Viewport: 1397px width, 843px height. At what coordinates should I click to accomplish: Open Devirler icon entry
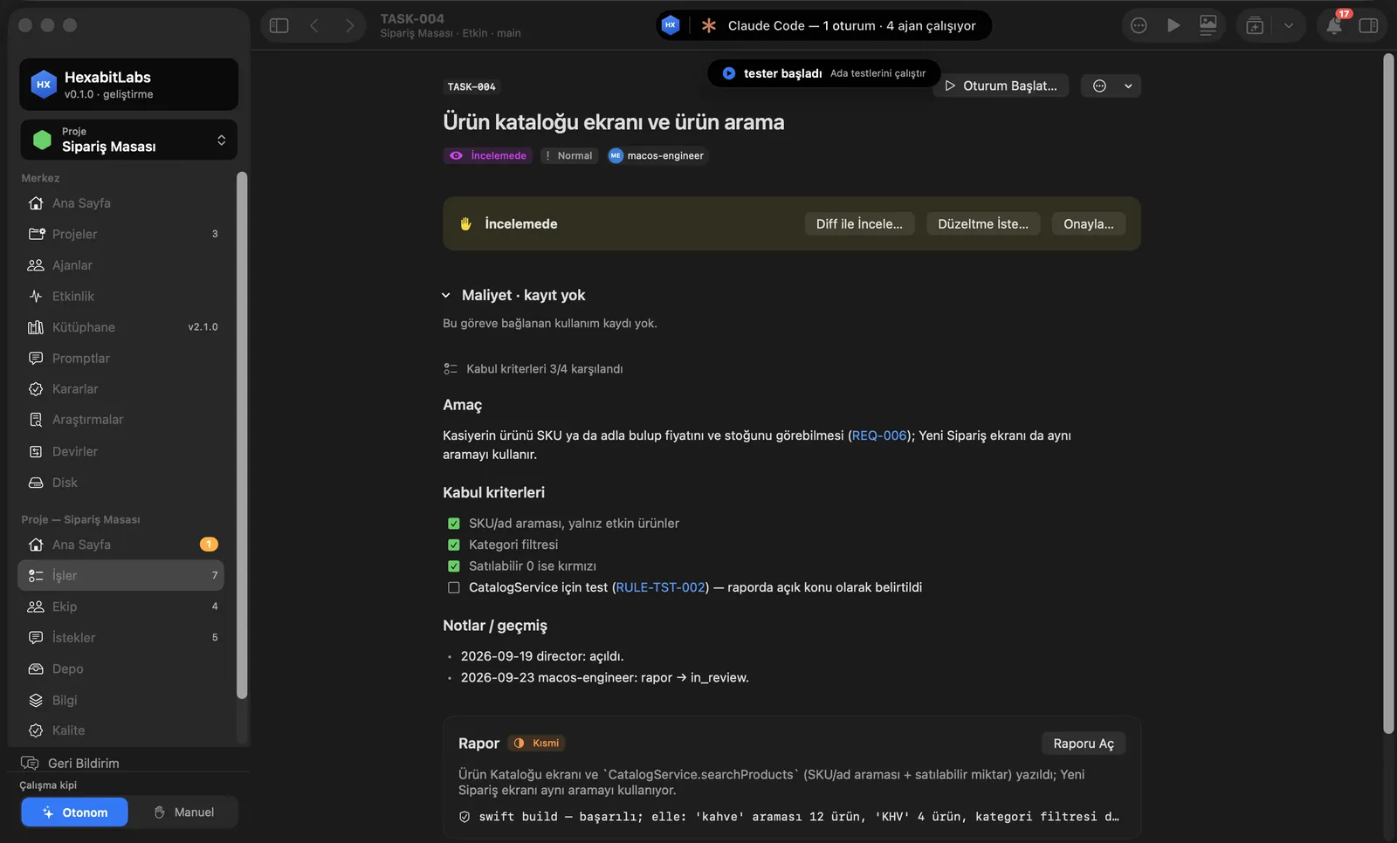120,451
